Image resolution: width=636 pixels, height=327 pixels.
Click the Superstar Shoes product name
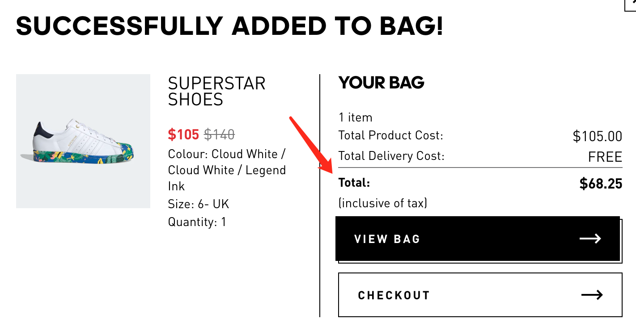pos(216,91)
